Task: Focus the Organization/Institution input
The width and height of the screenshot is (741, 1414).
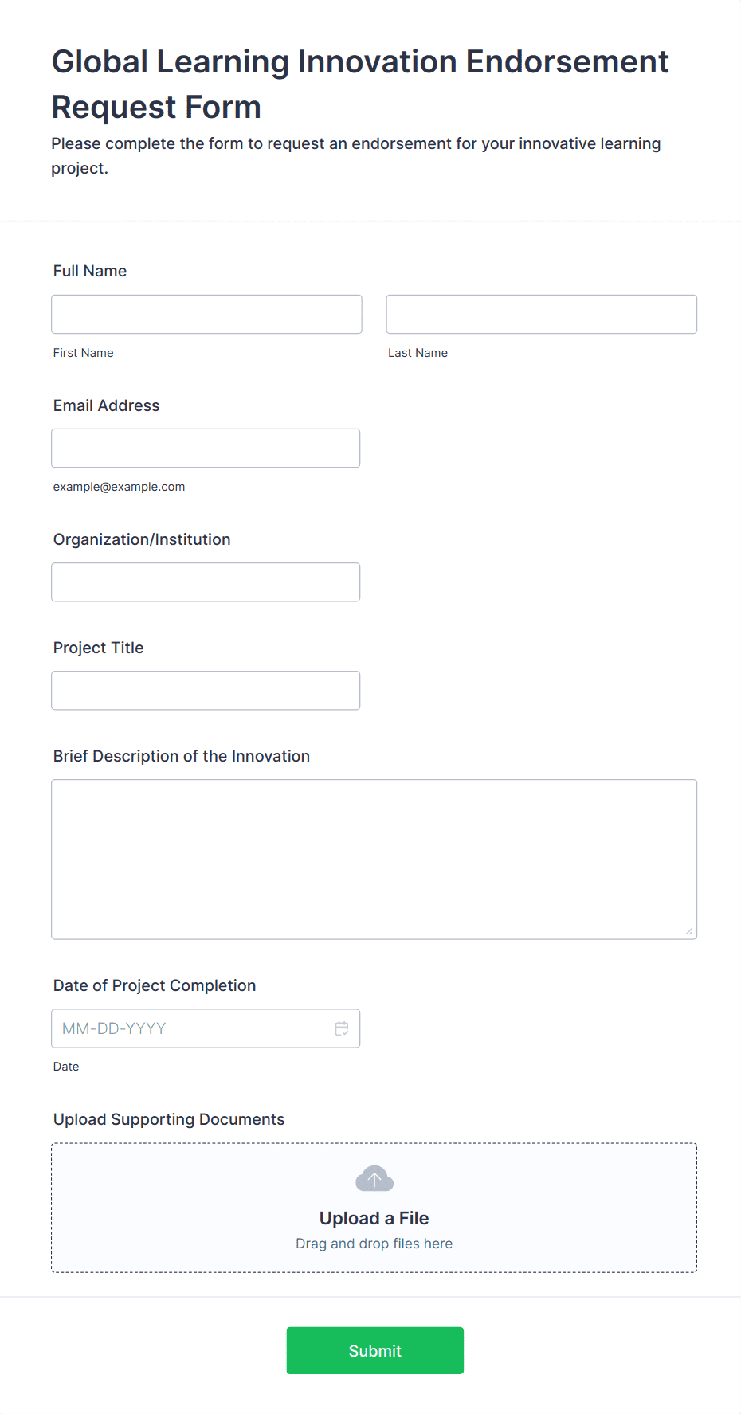Action: click(206, 582)
